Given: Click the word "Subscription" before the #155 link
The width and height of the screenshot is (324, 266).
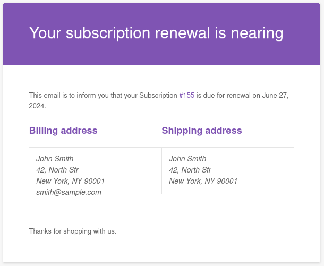Looking at the screenshot, I should click(158, 96).
